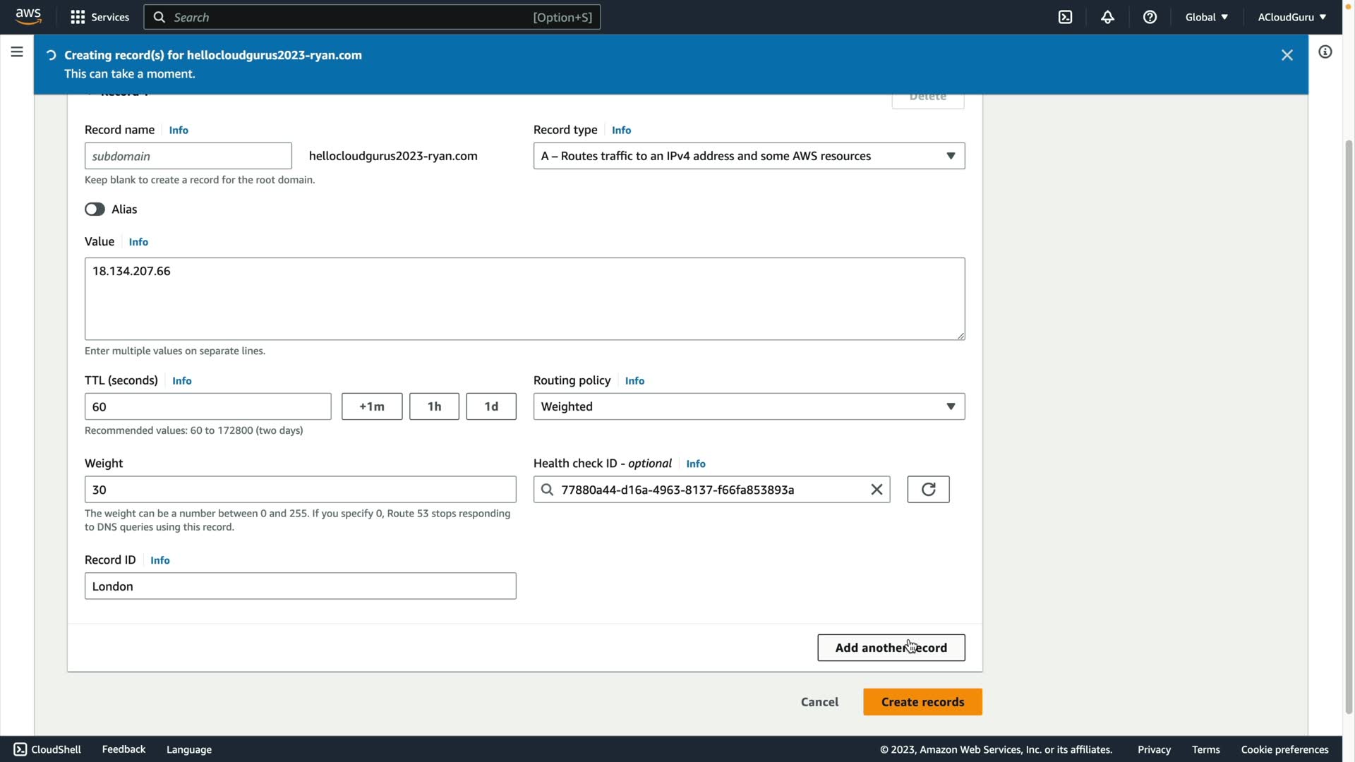This screenshot has width=1355, height=762.
Task: Refresh the health check ID list
Action: (x=928, y=490)
